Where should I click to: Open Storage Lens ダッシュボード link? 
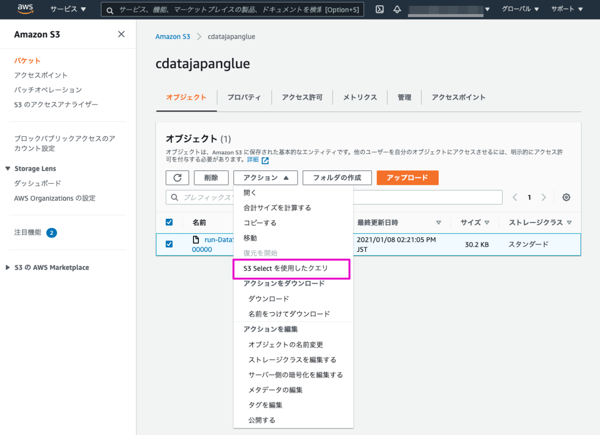click(x=37, y=183)
